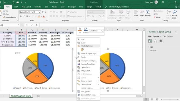Open the Page Layout tab

point(26,7)
